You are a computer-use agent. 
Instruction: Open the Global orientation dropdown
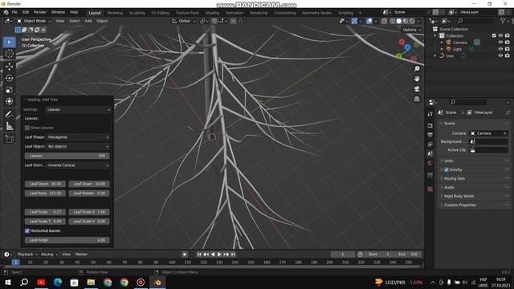coord(184,21)
